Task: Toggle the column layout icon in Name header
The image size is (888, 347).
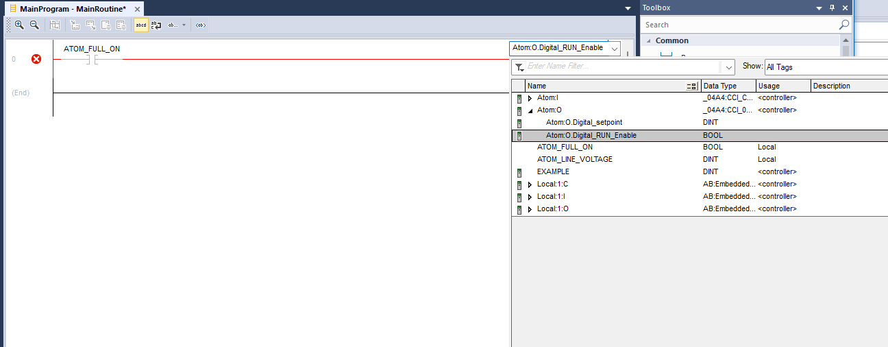Action: tap(692, 86)
